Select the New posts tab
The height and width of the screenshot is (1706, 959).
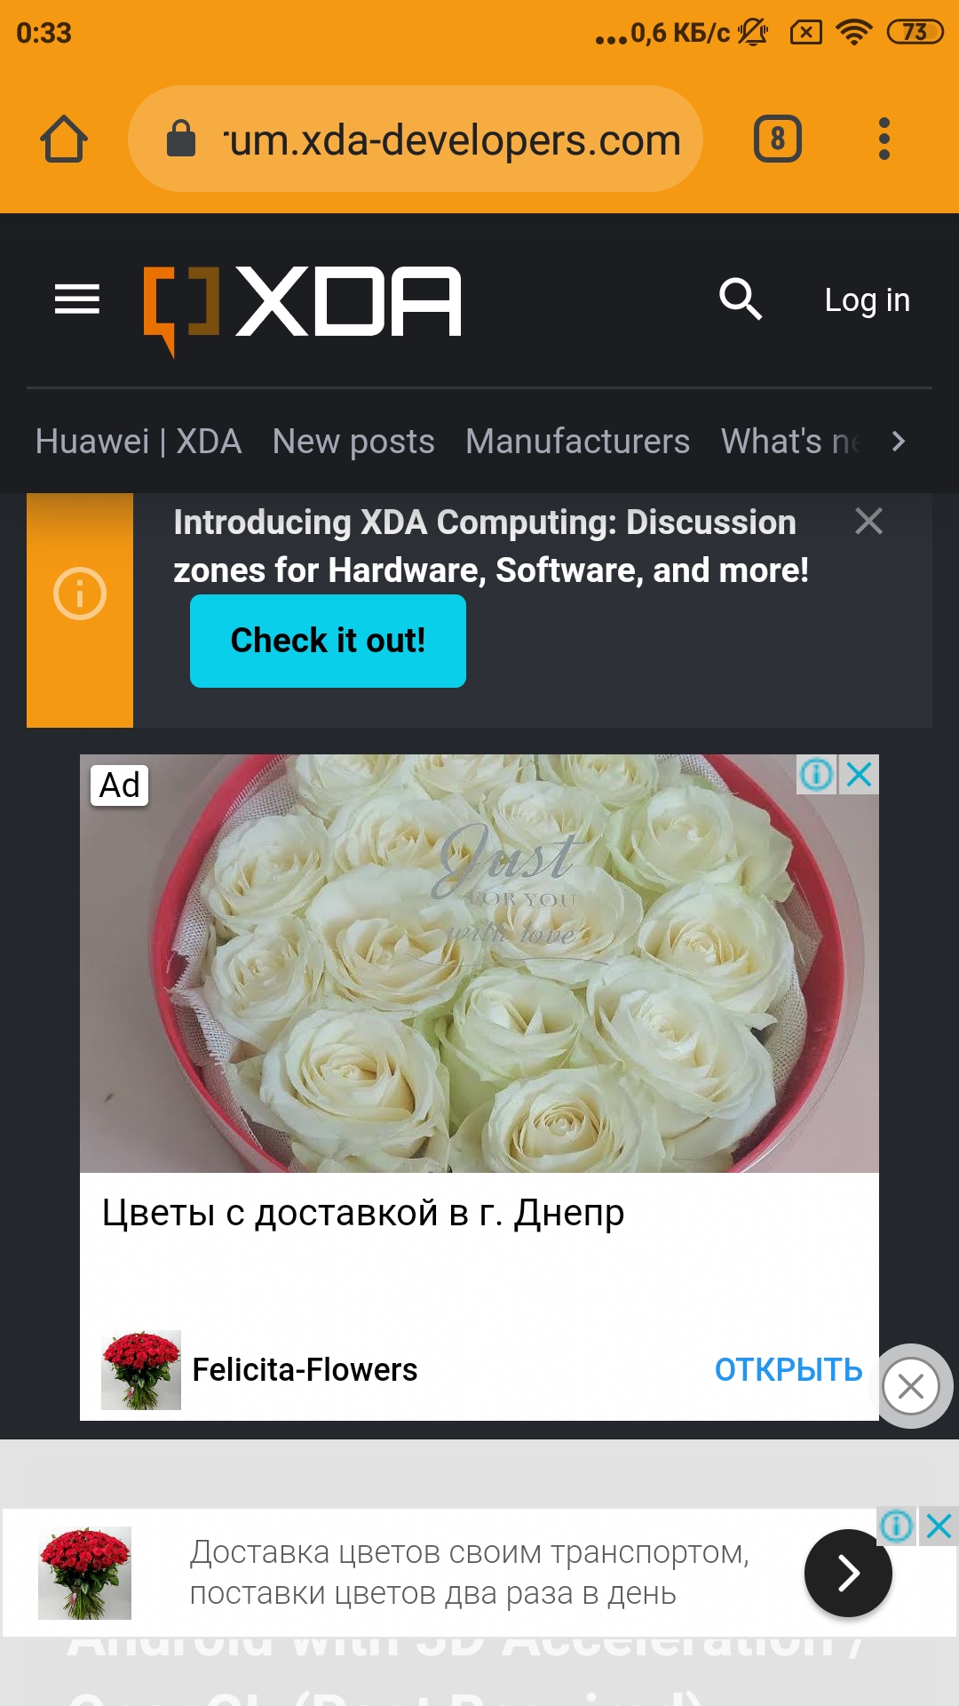[353, 442]
